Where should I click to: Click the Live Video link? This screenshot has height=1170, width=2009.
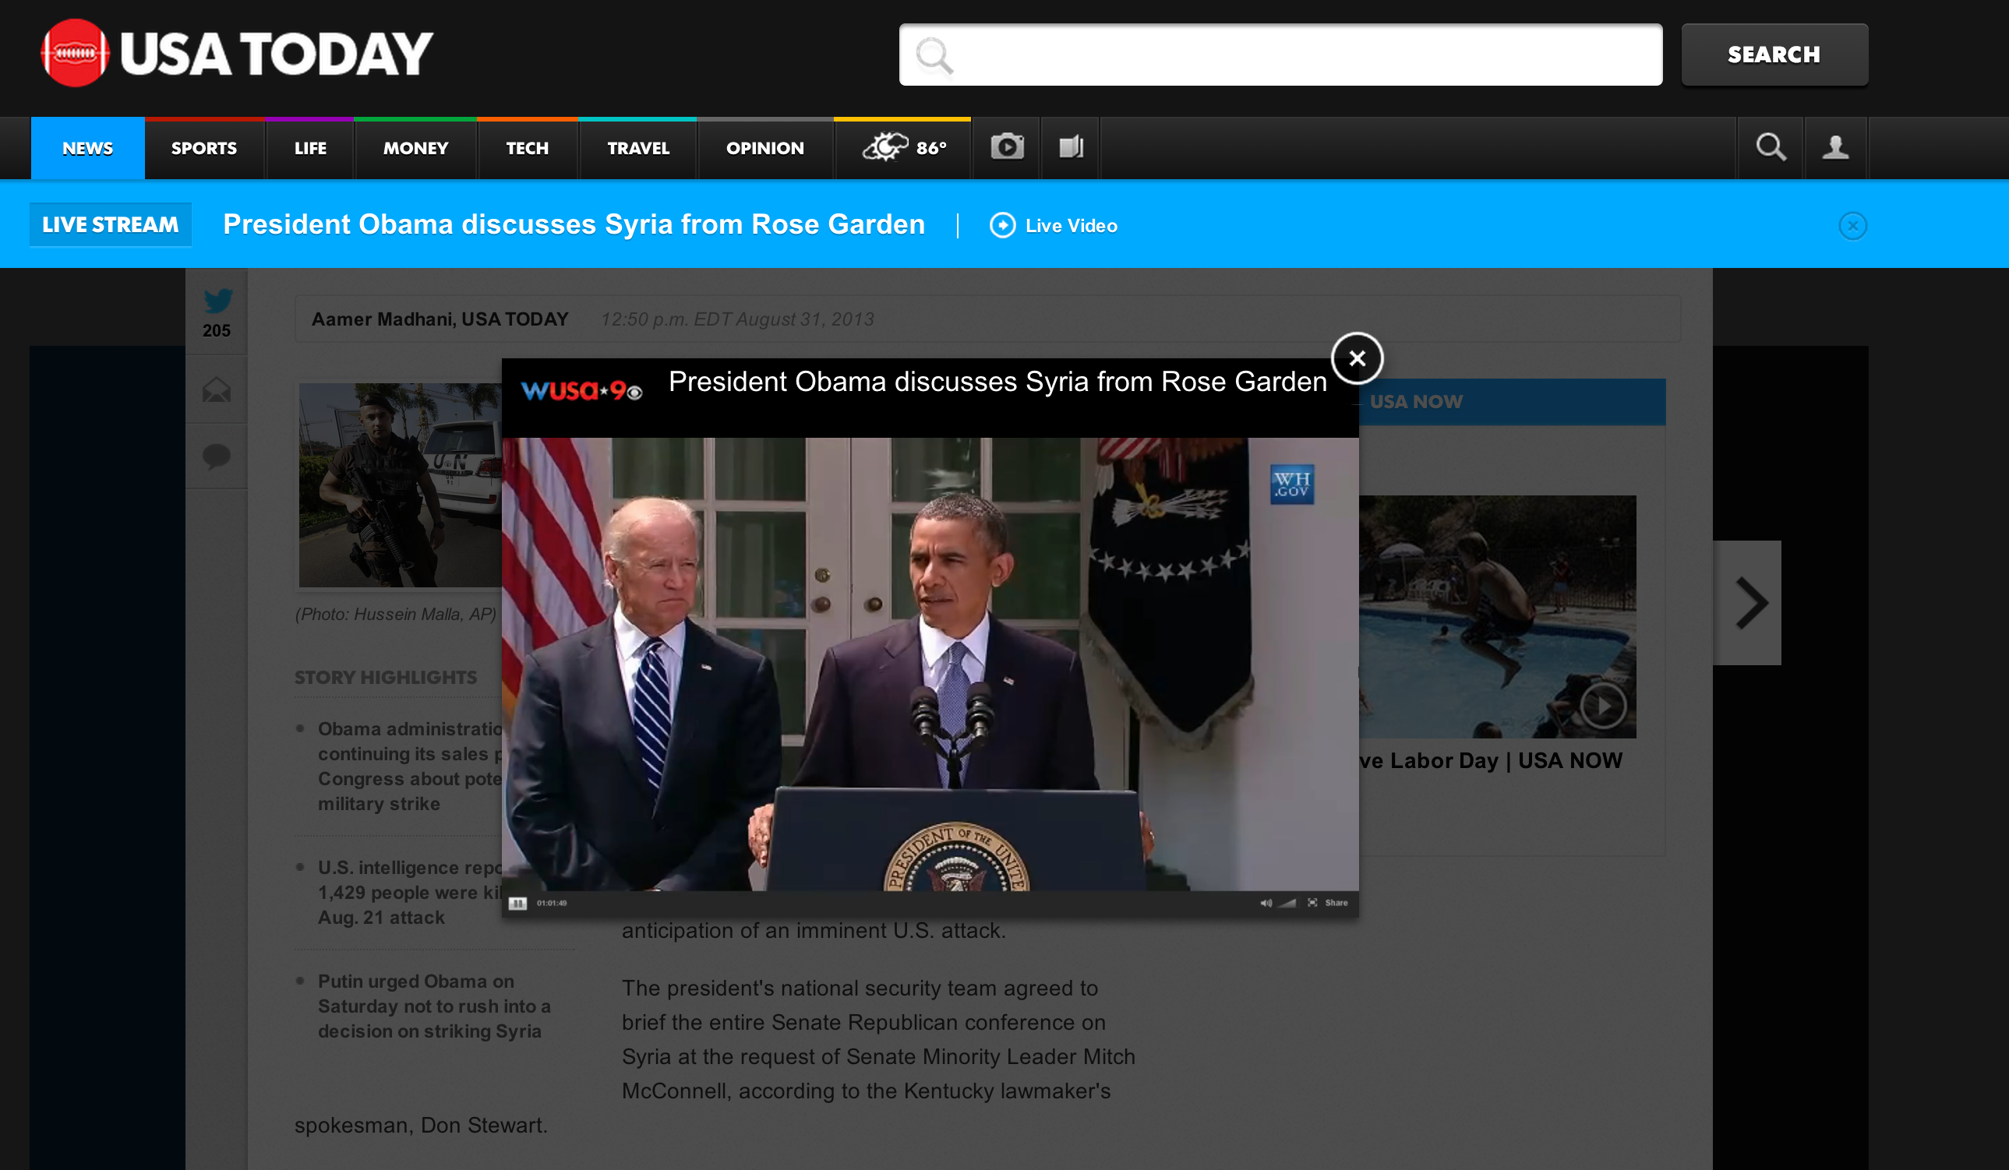pyautogui.click(x=1053, y=226)
